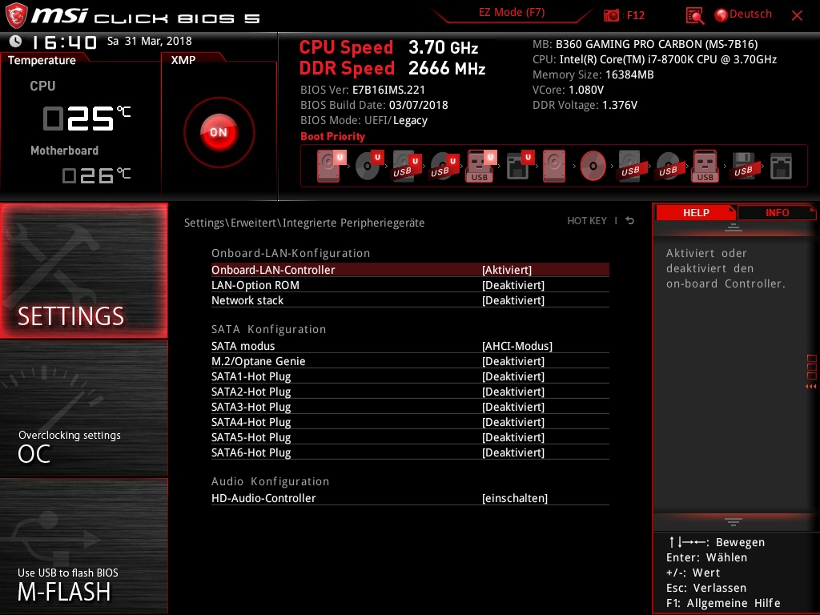Image resolution: width=820 pixels, height=615 pixels.
Task: Select the legacy network boot device icon
Action: point(781,166)
